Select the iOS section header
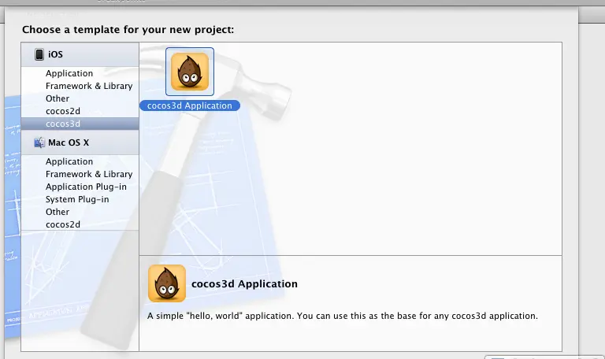This screenshot has width=605, height=359. pyautogui.click(x=80, y=54)
